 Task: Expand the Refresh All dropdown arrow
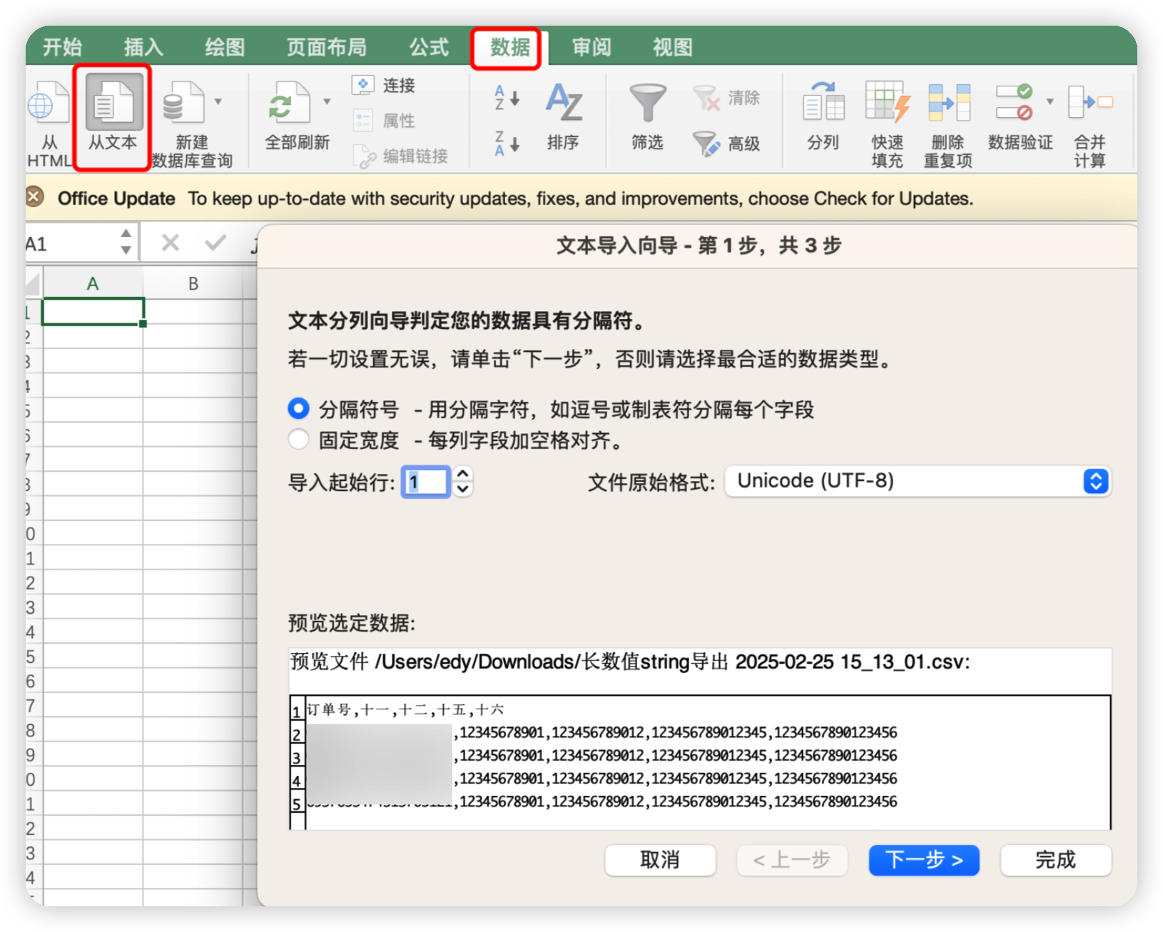tap(327, 101)
